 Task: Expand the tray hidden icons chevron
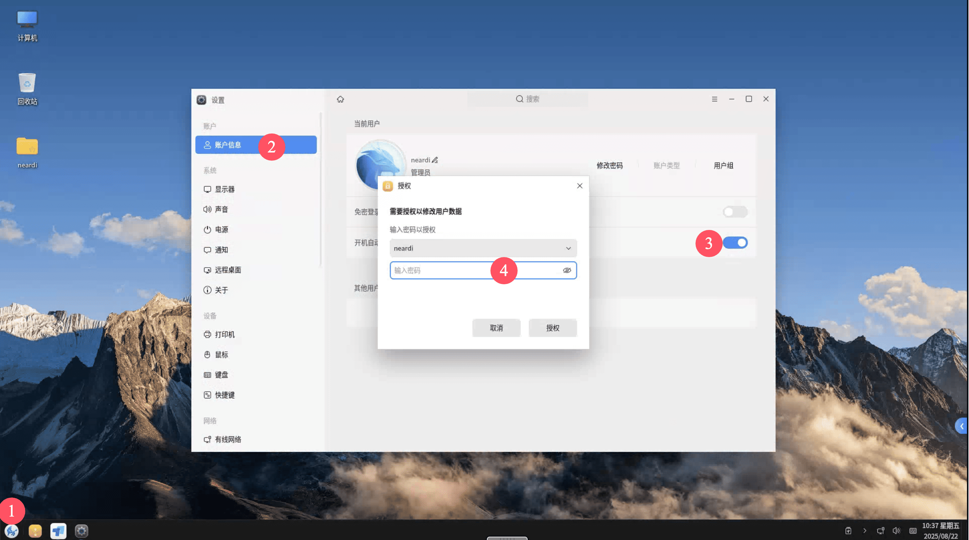click(x=864, y=530)
